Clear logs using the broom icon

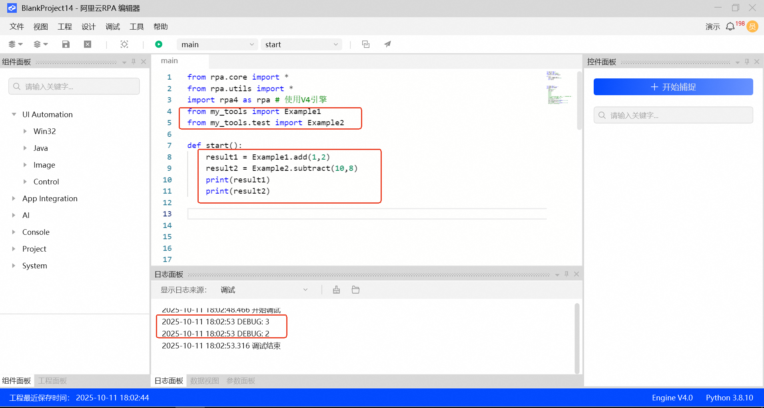point(336,290)
